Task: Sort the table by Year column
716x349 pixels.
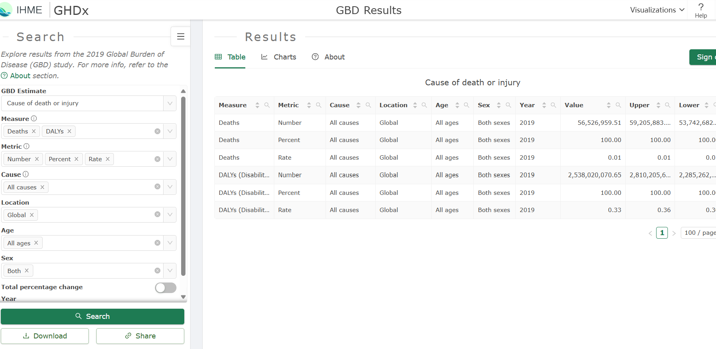Action: point(544,105)
